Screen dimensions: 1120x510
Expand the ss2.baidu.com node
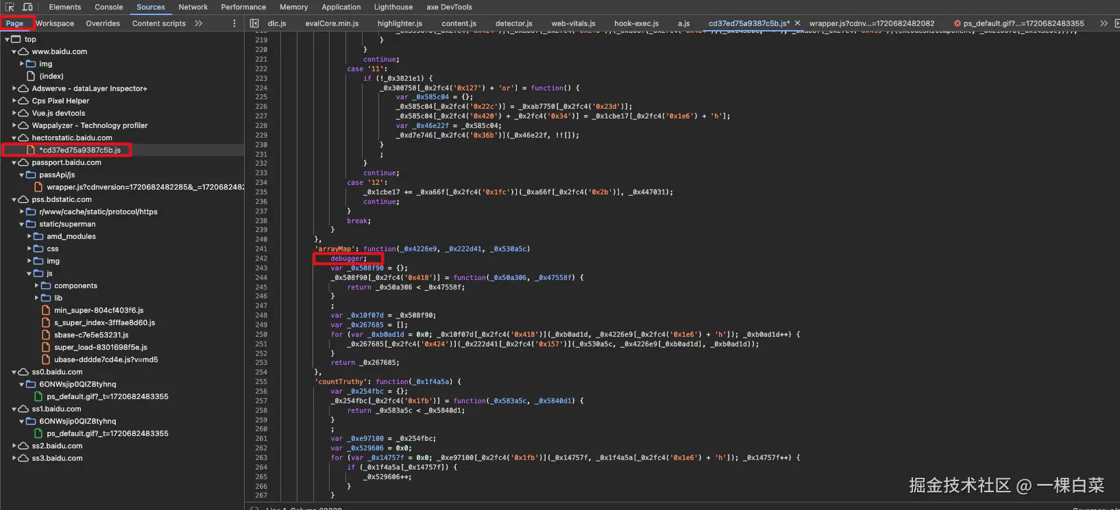(x=14, y=446)
